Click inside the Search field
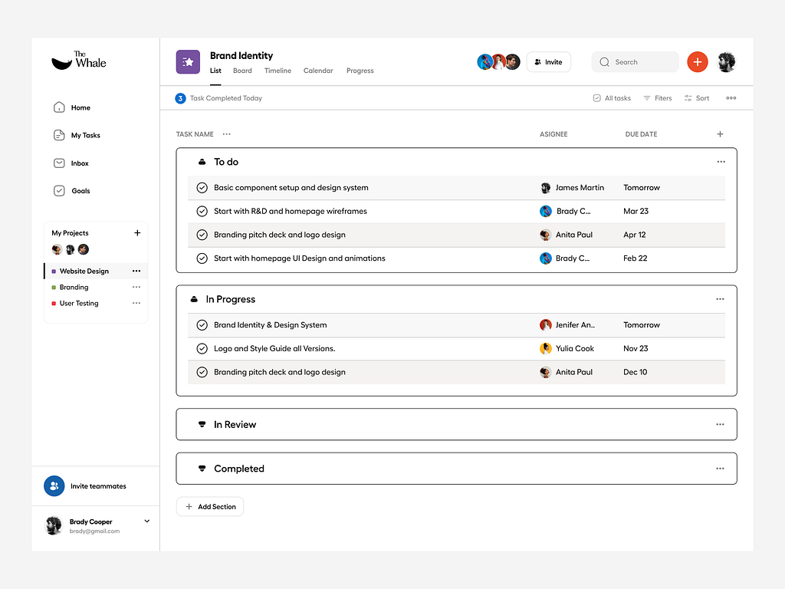 (635, 61)
